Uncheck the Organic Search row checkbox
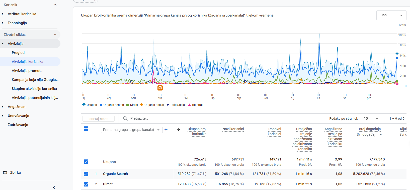Image resolution: width=410 pixels, height=190 pixels. [x=86, y=174]
